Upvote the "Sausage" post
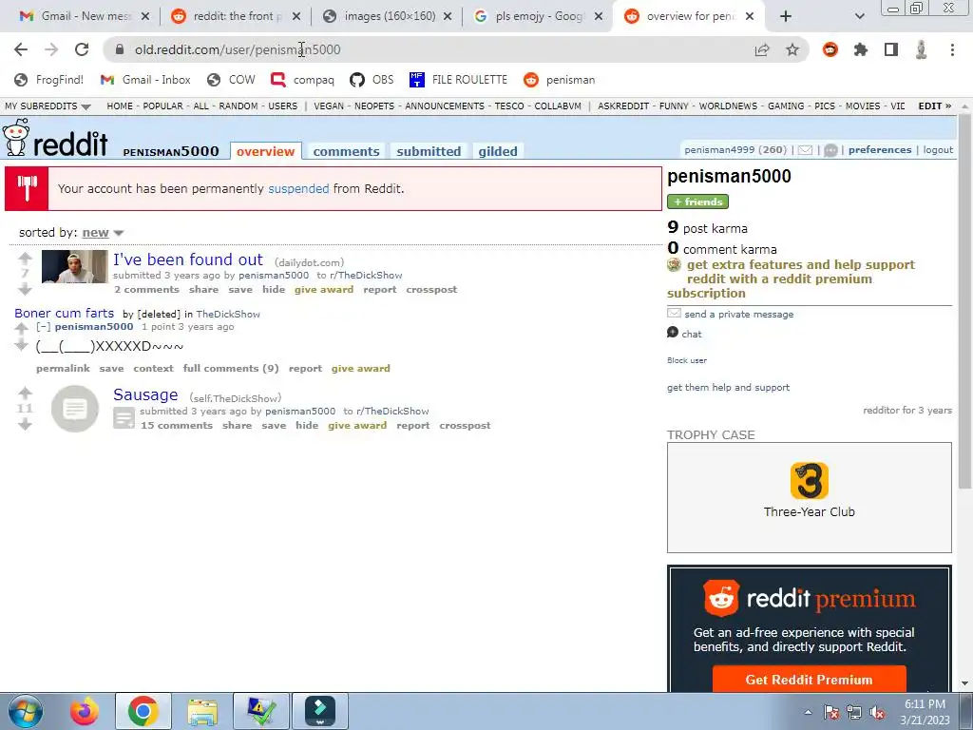The image size is (973, 730). [x=25, y=393]
